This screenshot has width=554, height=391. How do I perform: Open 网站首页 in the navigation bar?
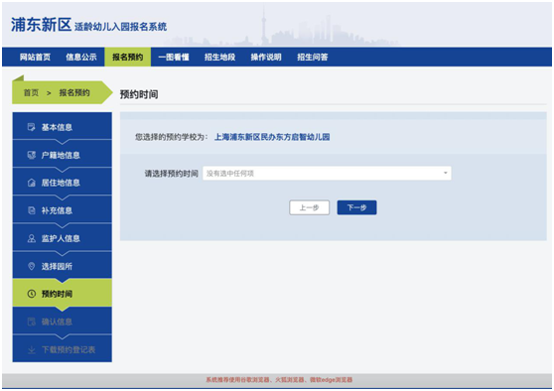(x=35, y=58)
